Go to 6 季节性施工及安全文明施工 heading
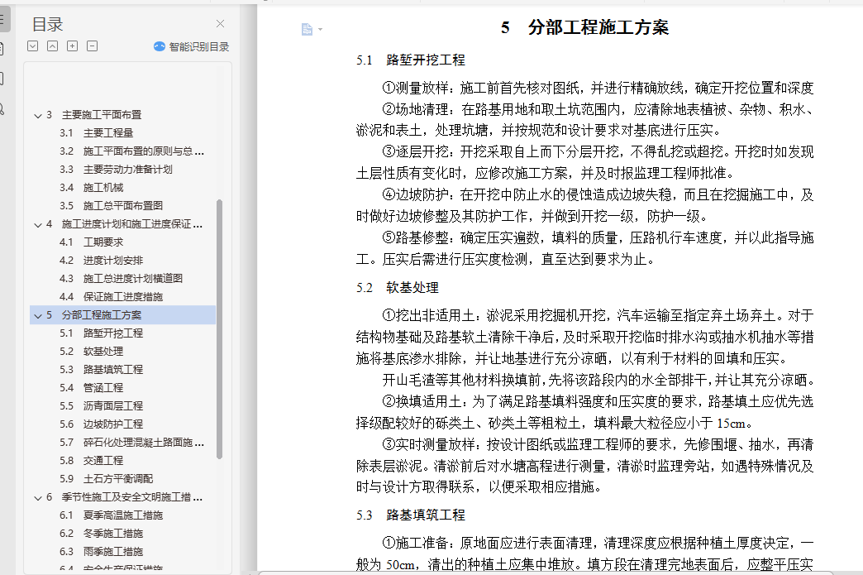 pyautogui.click(x=124, y=496)
